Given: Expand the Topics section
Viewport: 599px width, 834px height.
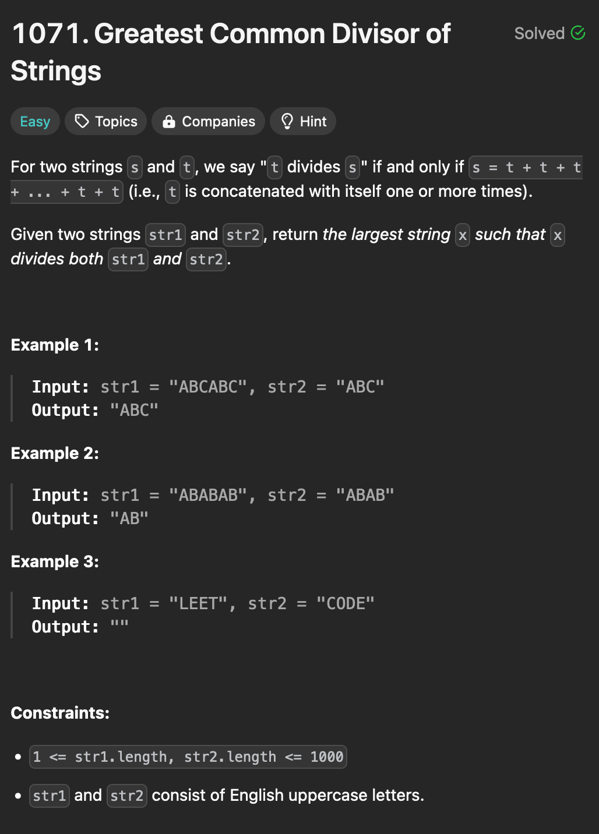Looking at the screenshot, I should tap(106, 121).
